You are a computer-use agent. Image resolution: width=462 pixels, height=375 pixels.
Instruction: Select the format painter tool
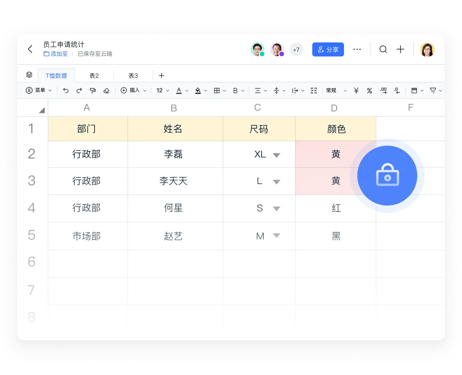coord(93,91)
